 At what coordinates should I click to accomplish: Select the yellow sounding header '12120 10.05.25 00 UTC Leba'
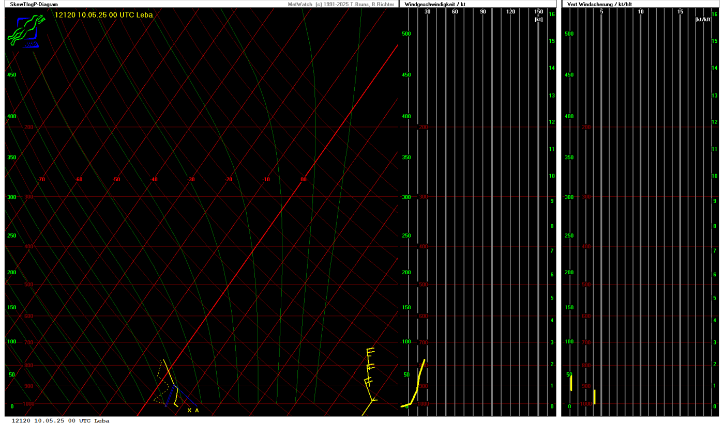[103, 15]
